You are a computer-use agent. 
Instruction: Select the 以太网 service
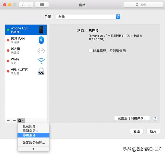(x=26, y=50)
